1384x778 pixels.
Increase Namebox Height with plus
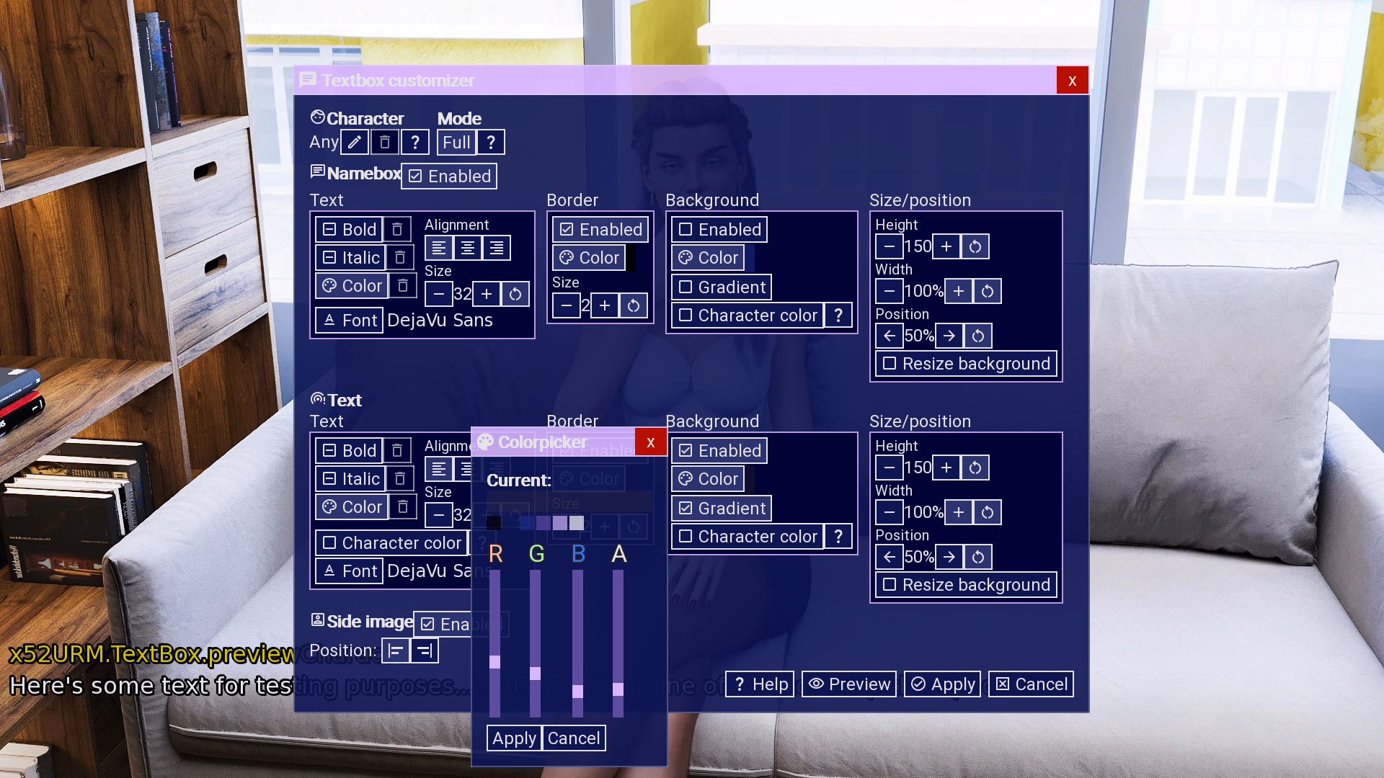tap(946, 246)
